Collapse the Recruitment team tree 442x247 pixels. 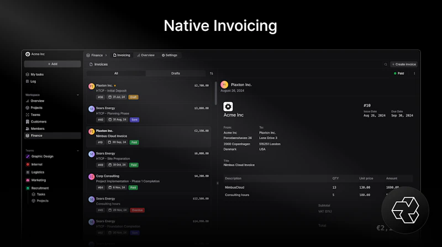coord(28,188)
